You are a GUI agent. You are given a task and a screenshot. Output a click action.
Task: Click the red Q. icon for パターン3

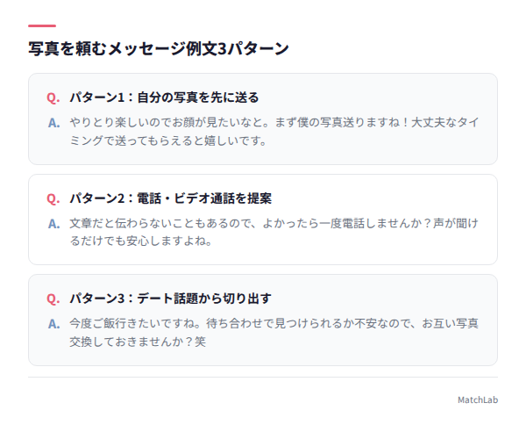[53, 299]
